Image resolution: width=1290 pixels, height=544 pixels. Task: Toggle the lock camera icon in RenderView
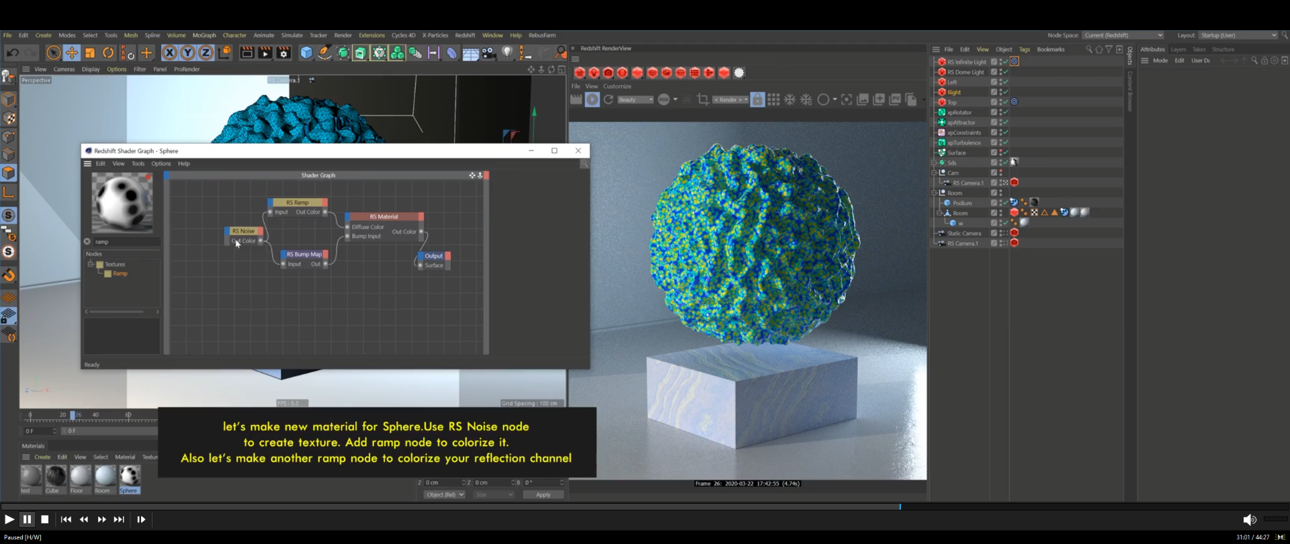(757, 99)
